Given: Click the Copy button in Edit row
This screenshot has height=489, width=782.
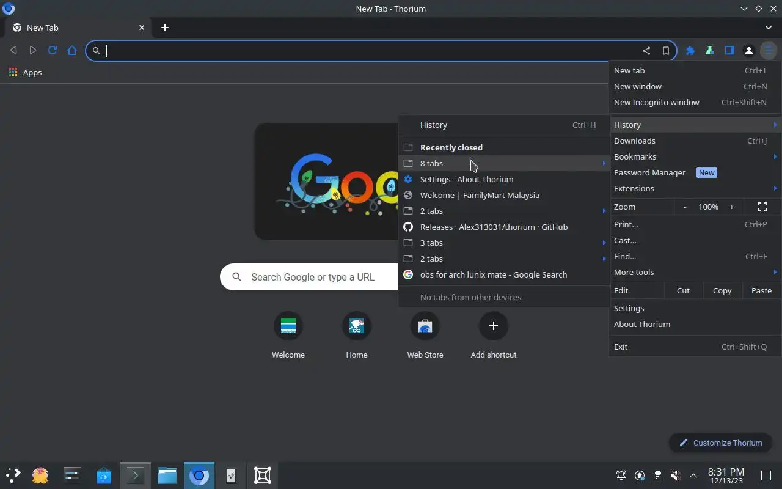Looking at the screenshot, I should pyautogui.click(x=722, y=290).
